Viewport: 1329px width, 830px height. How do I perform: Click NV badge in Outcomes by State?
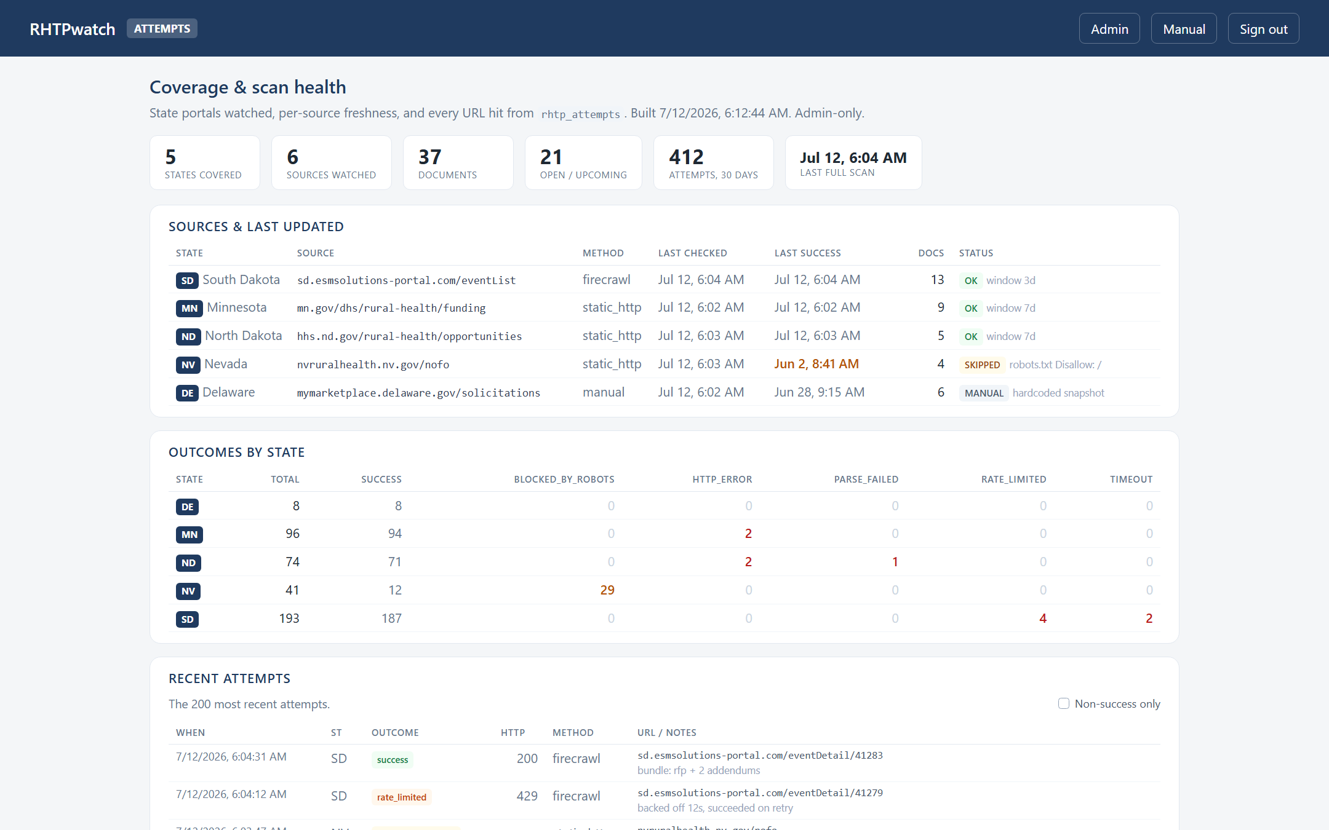(188, 591)
